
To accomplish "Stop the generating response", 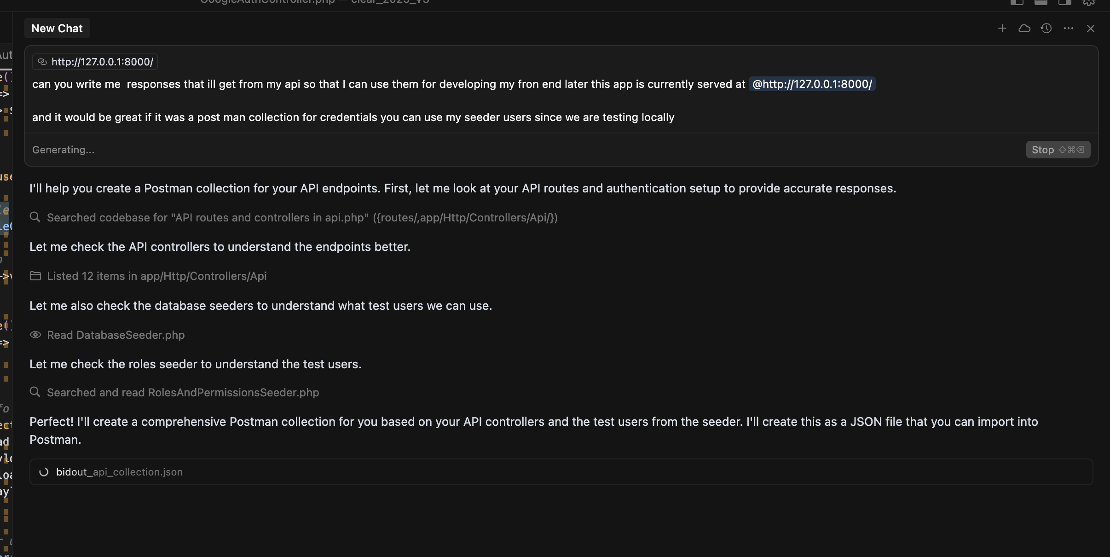I will point(1058,150).
